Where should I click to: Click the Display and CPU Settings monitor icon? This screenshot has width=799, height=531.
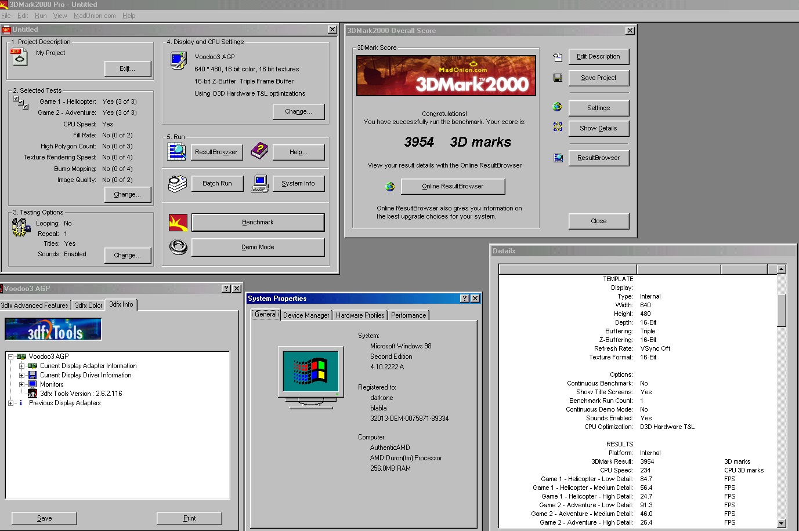(x=178, y=60)
